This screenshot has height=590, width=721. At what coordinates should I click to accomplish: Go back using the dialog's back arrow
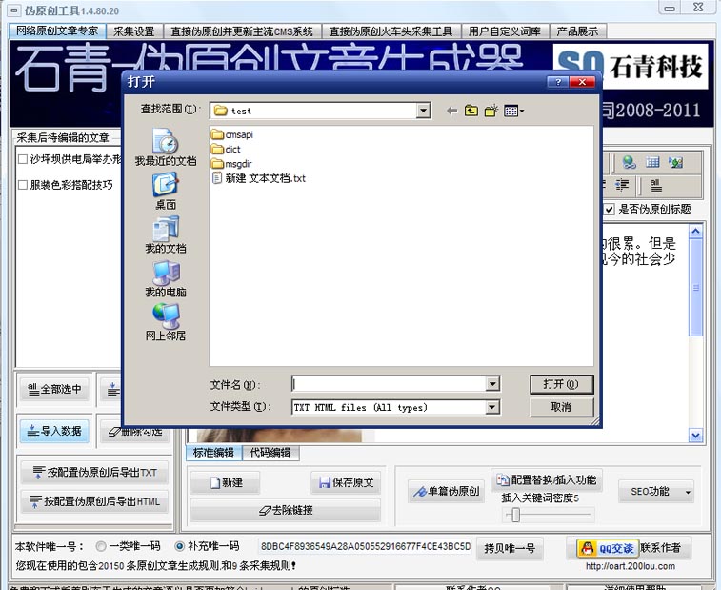coord(451,111)
